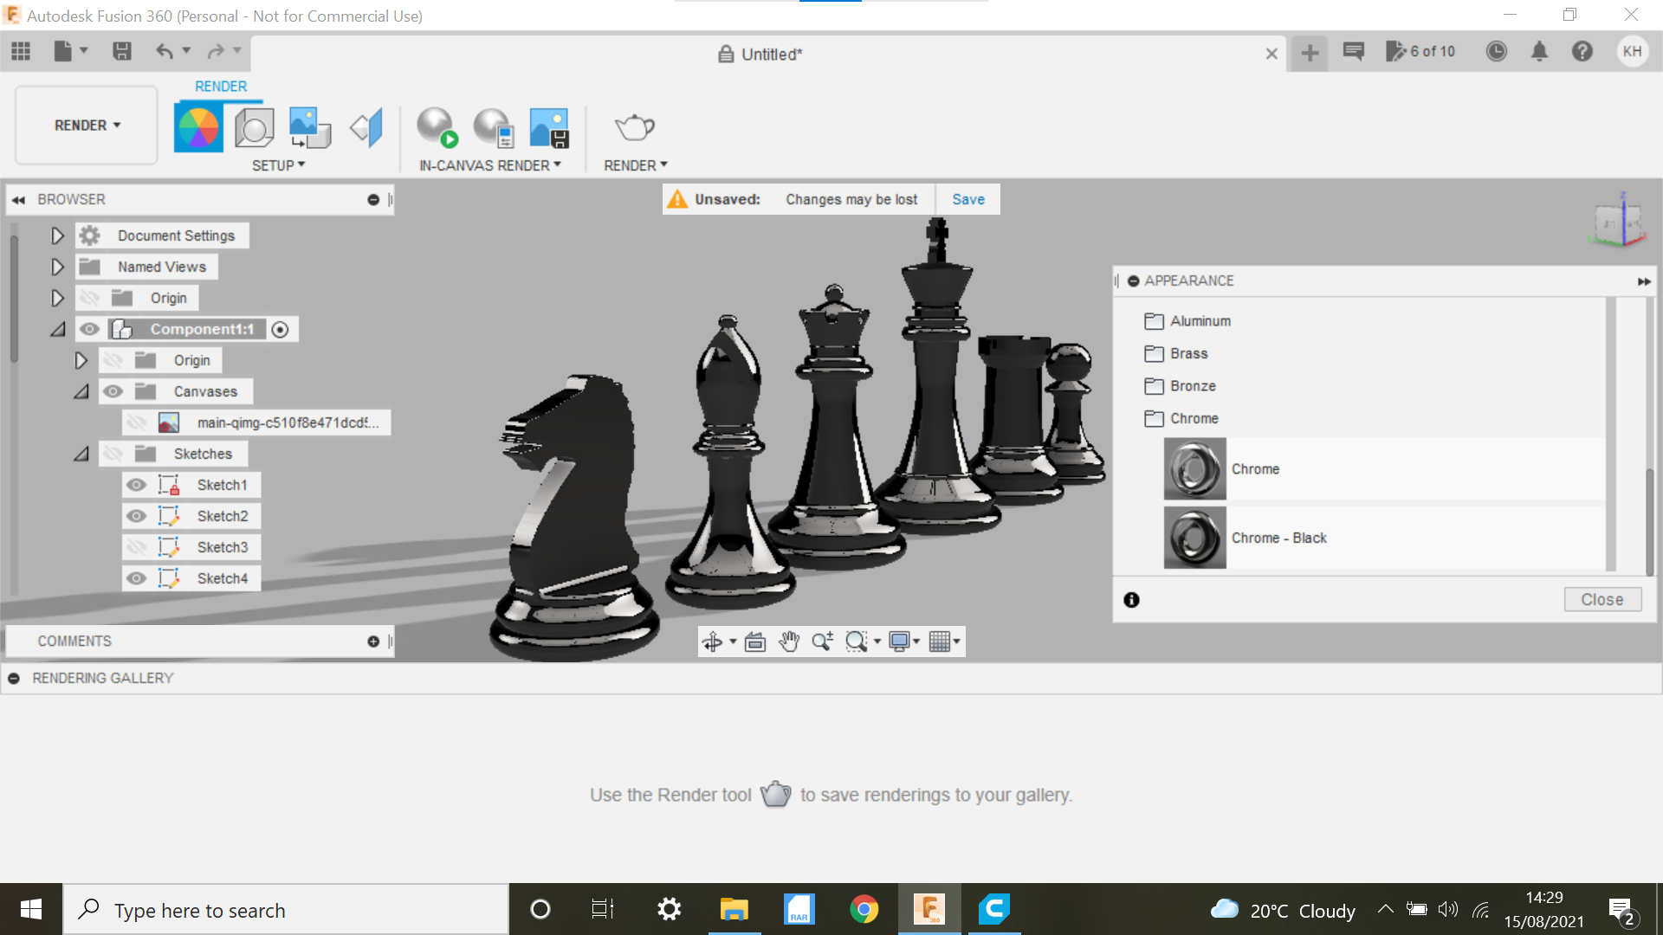Close the Appearance dialog
Viewport: 1663px width, 935px height.
[1602, 599]
